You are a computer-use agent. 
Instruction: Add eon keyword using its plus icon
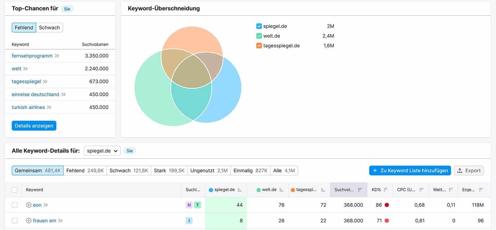click(x=29, y=205)
